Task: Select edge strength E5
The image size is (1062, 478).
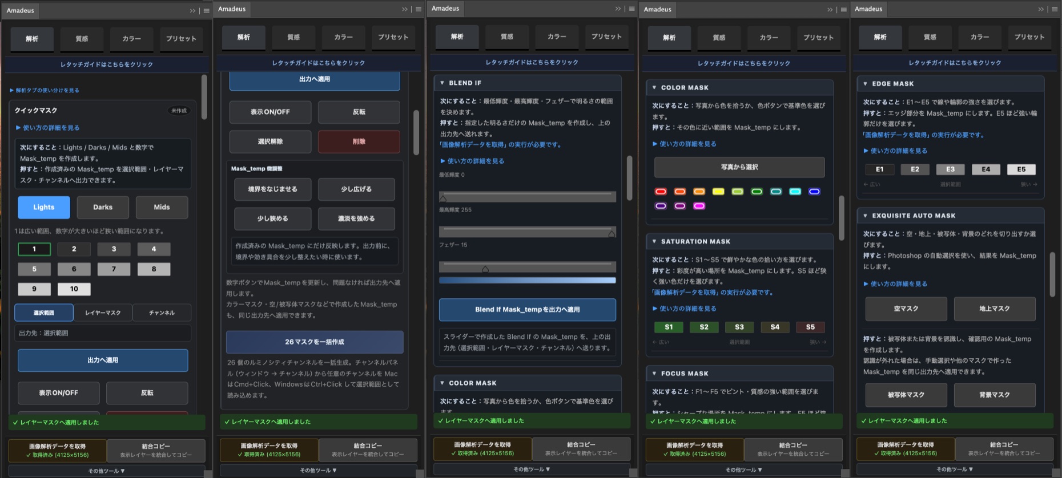Action: (x=1021, y=169)
